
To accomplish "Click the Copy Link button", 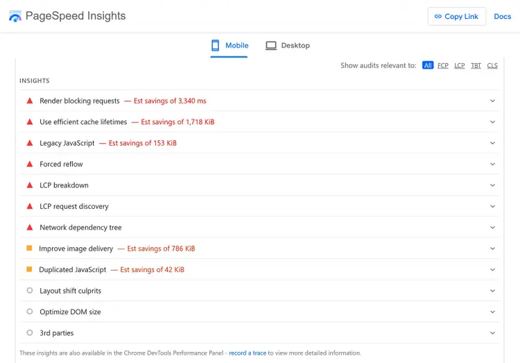I will [x=457, y=16].
